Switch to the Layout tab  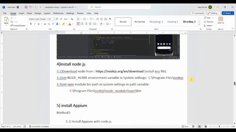pos(47,13)
